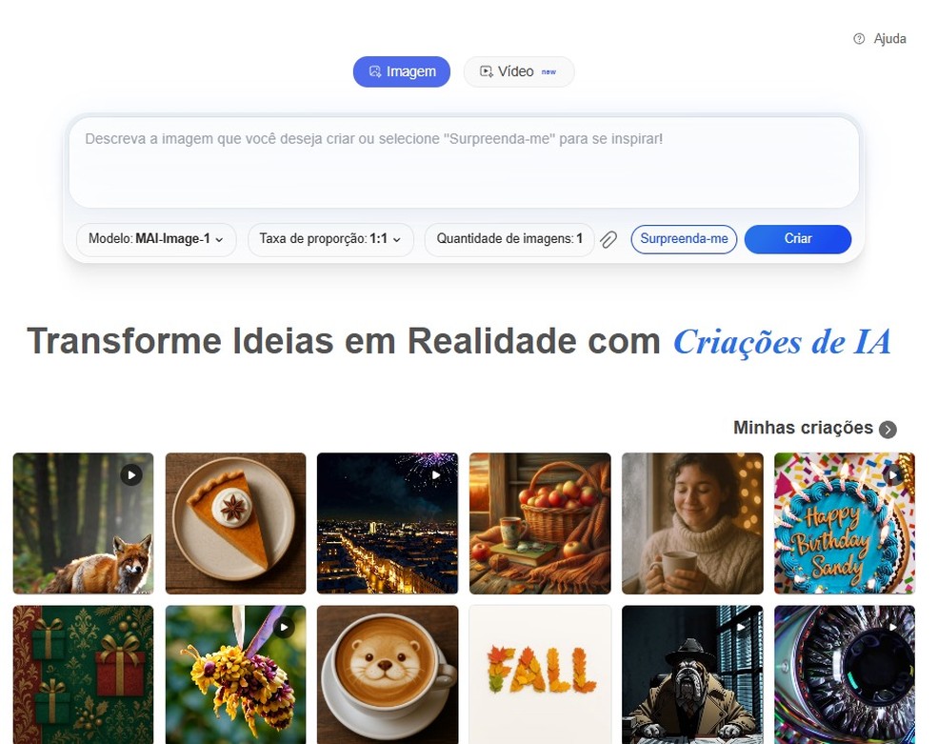Viewport: 937px width, 744px height.
Task: Play the bulldog detective video
Action: tap(741, 628)
